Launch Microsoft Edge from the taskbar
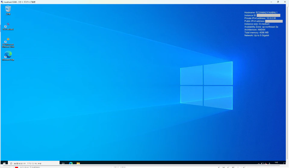 (x=71, y=163)
